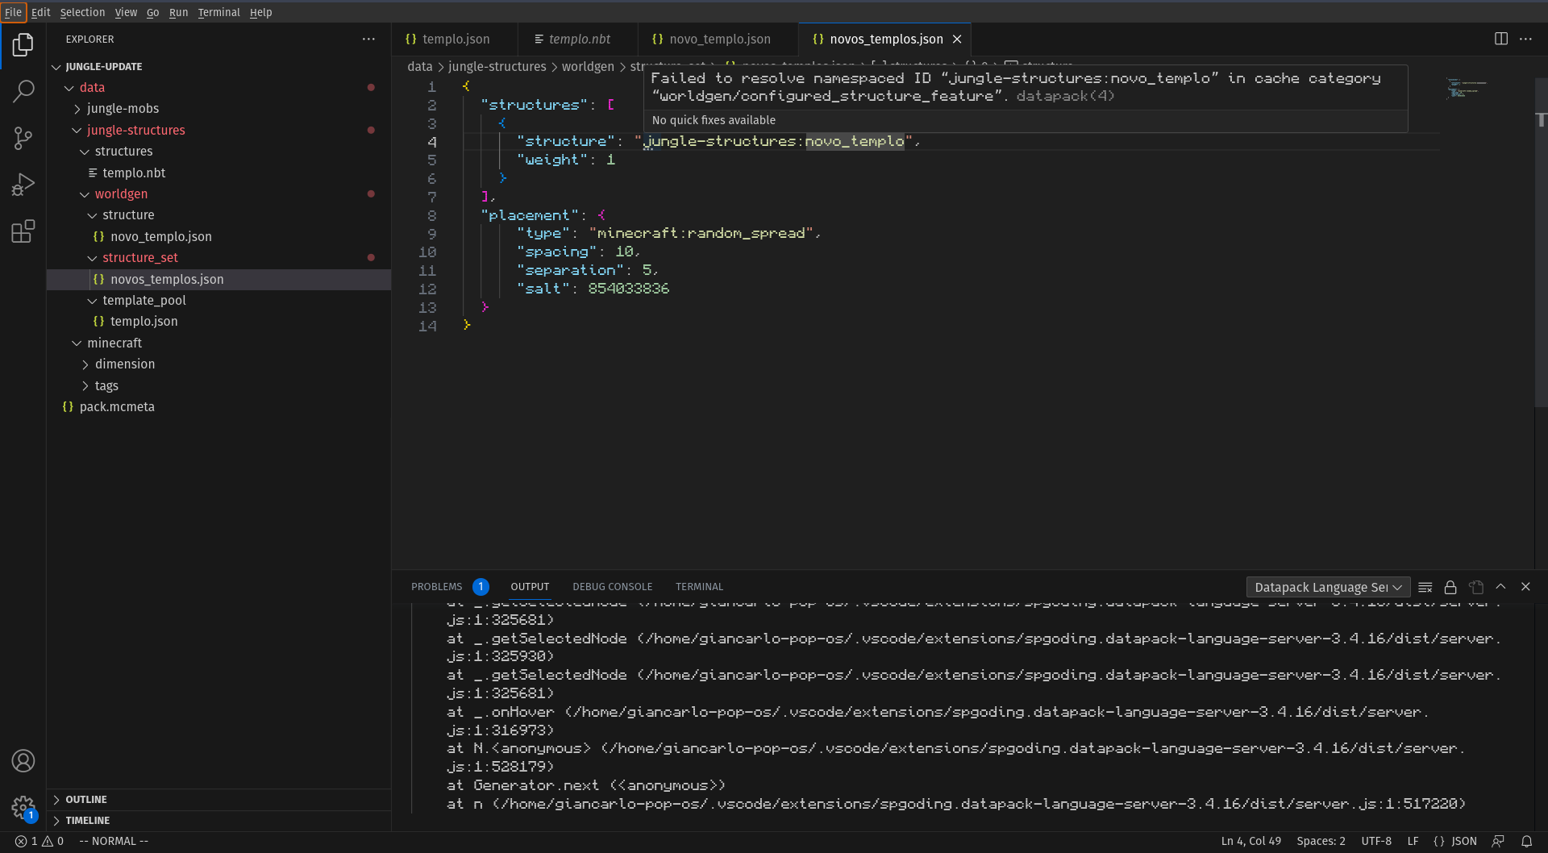Open the Terminal menu
Image resolution: width=1548 pixels, height=853 pixels.
(x=218, y=12)
